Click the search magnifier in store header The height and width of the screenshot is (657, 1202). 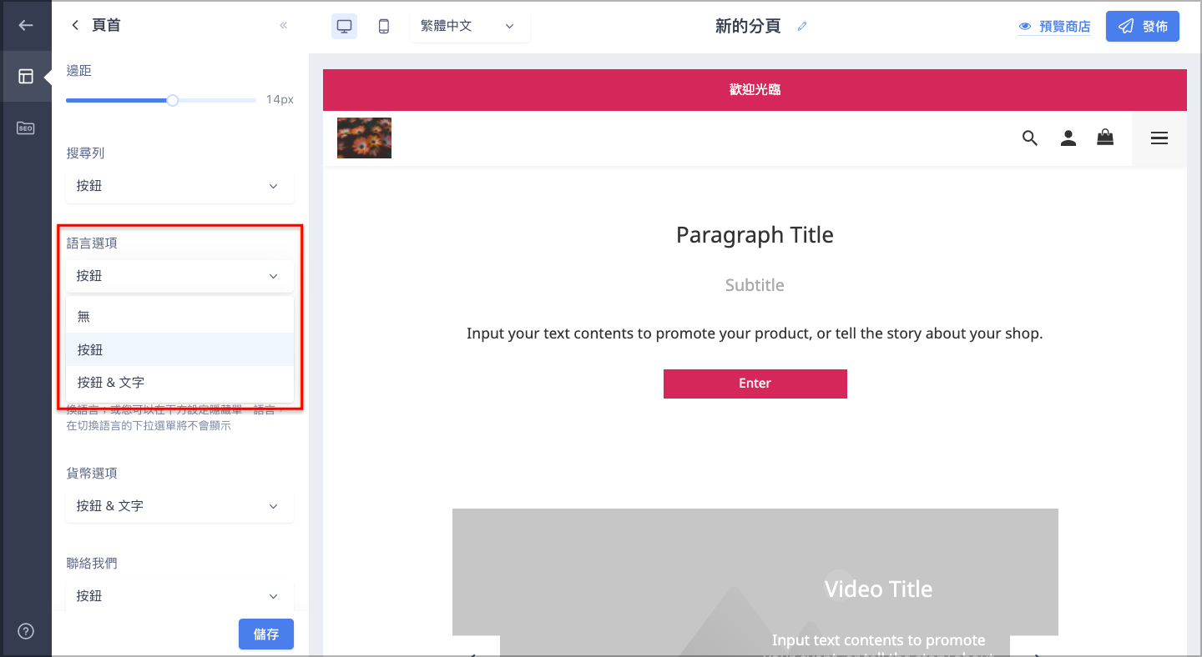coord(1030,138)
